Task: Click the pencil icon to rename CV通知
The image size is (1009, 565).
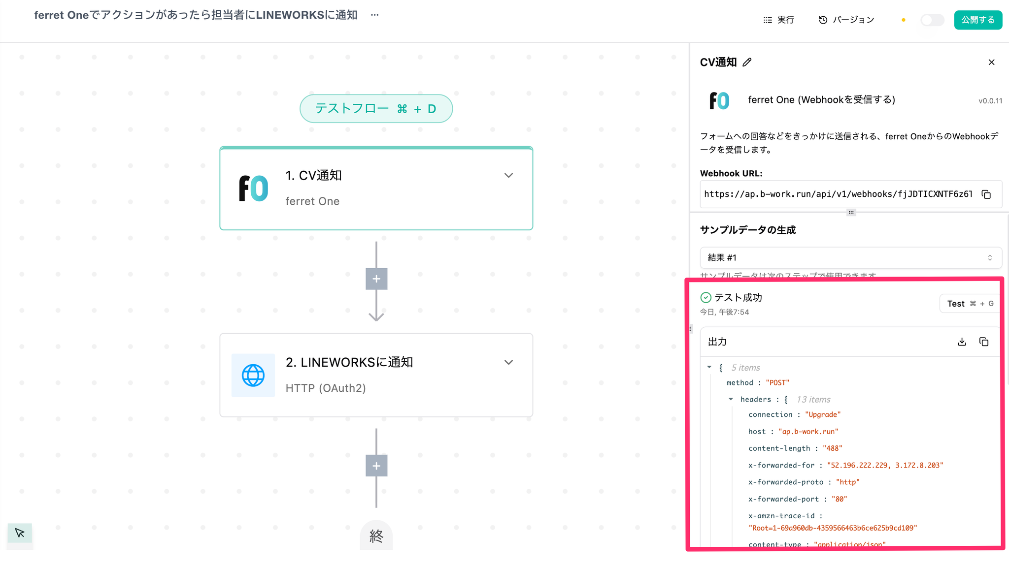Action: 747,62
